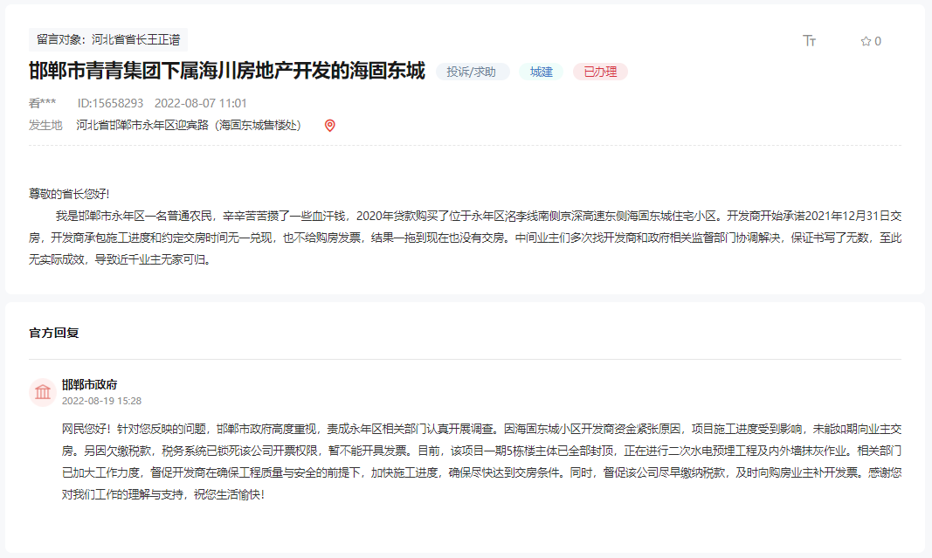The height and width of the screenshot is (558, 932).
Task: Click the post timestamp 2022-08-07 11:01
Action: pyautogui.click(x=200, y=103)
